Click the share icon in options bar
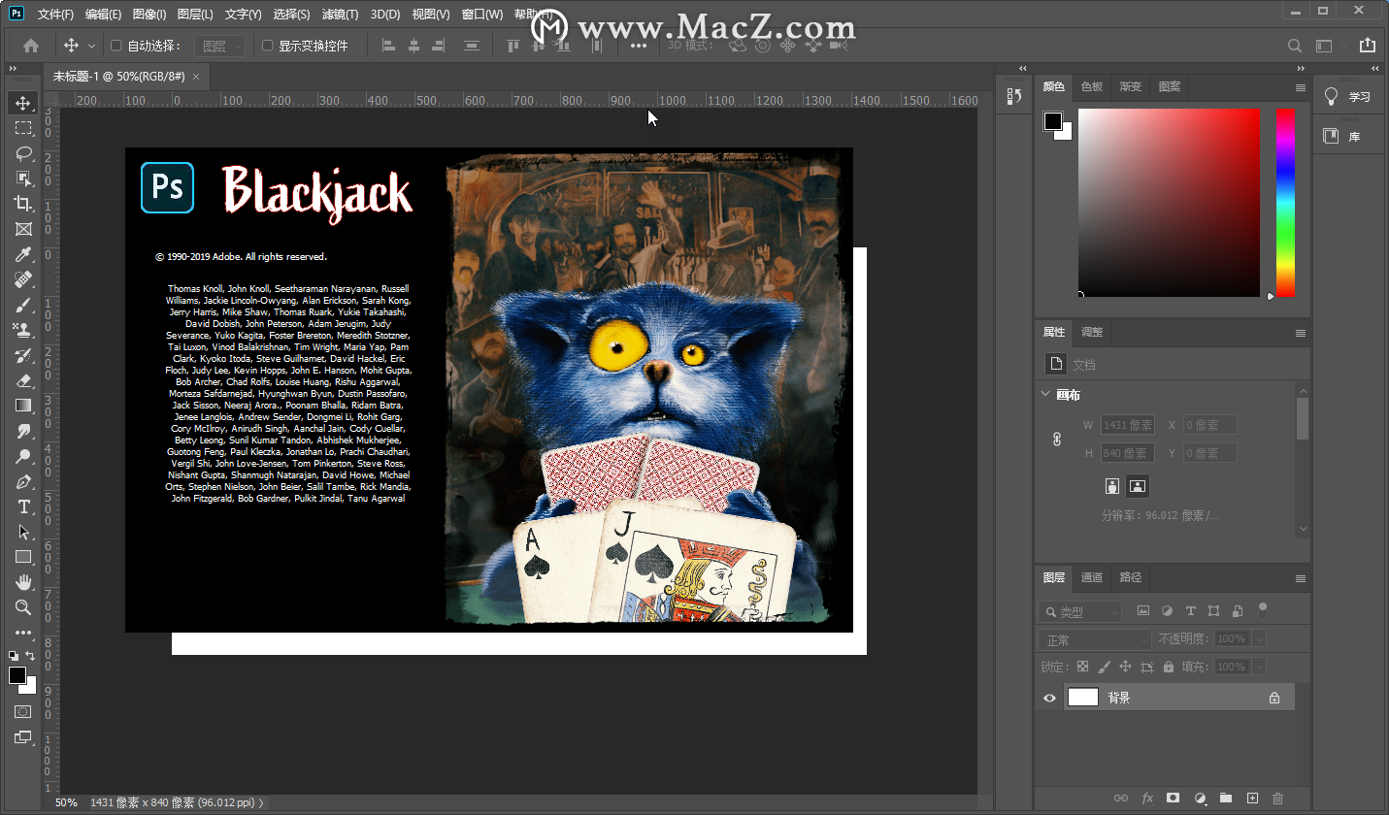Image resolution: width=1389 pixels, height=815 pixels. click(1368, 46)
